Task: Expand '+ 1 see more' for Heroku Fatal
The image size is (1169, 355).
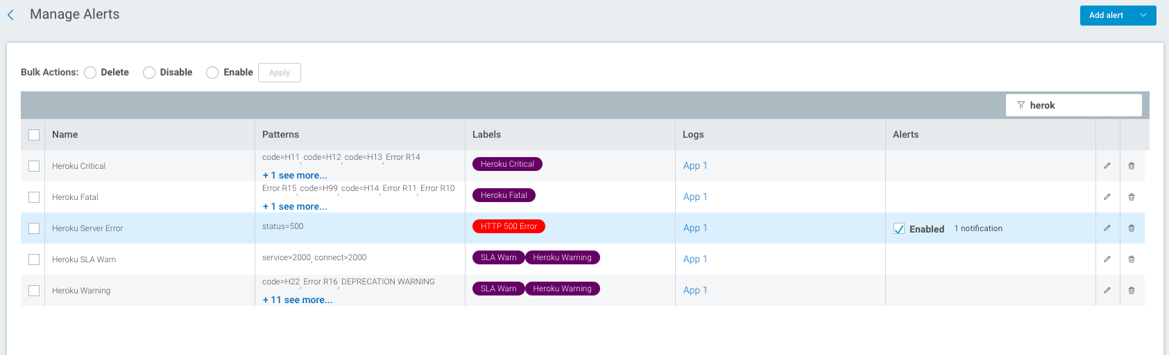Action: coord(295,207)
